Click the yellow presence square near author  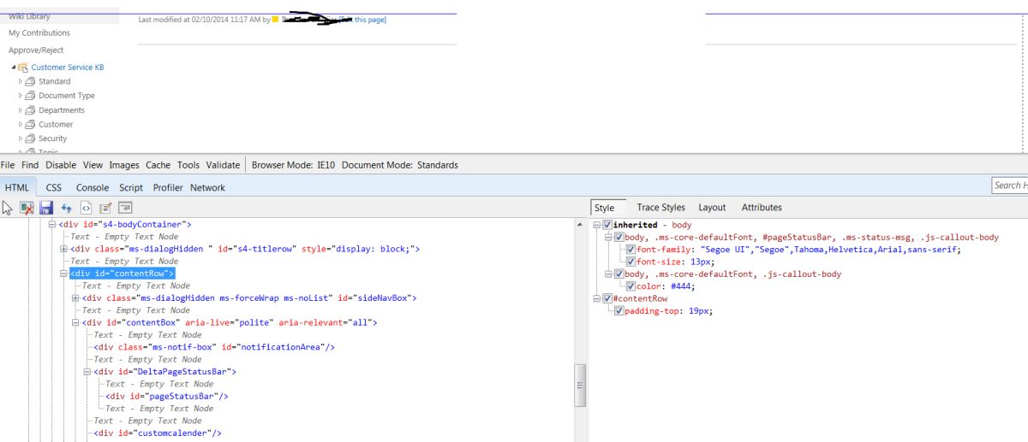click(x=275, y=20)
